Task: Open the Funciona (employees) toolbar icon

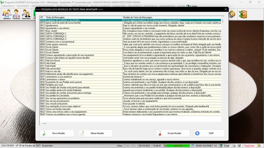Action: [x=26, y=14]
